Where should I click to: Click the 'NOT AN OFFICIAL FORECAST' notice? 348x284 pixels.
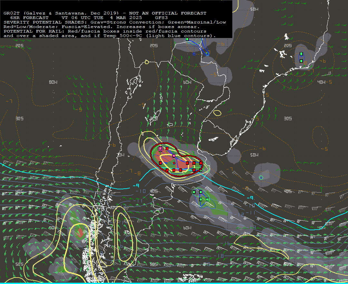(x=168, y=13)
